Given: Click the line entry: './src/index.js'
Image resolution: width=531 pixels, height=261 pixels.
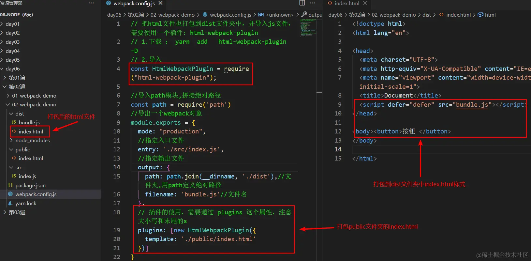Looking at the screenshot, I should [x=181, y=149].
